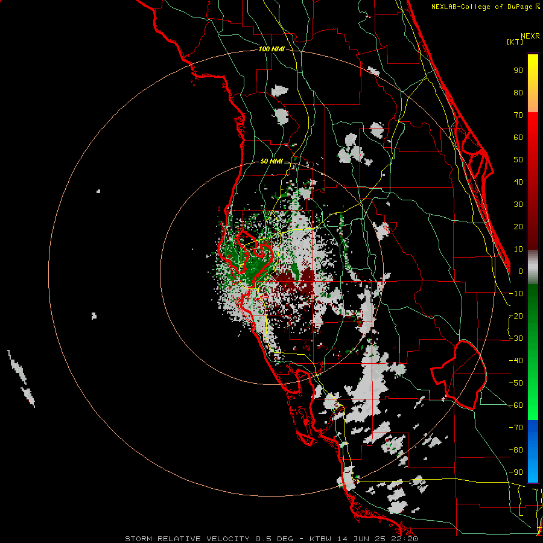Click the NEXR label above the color bar
This screenshot has width=543, height=543.
(530, 36)
